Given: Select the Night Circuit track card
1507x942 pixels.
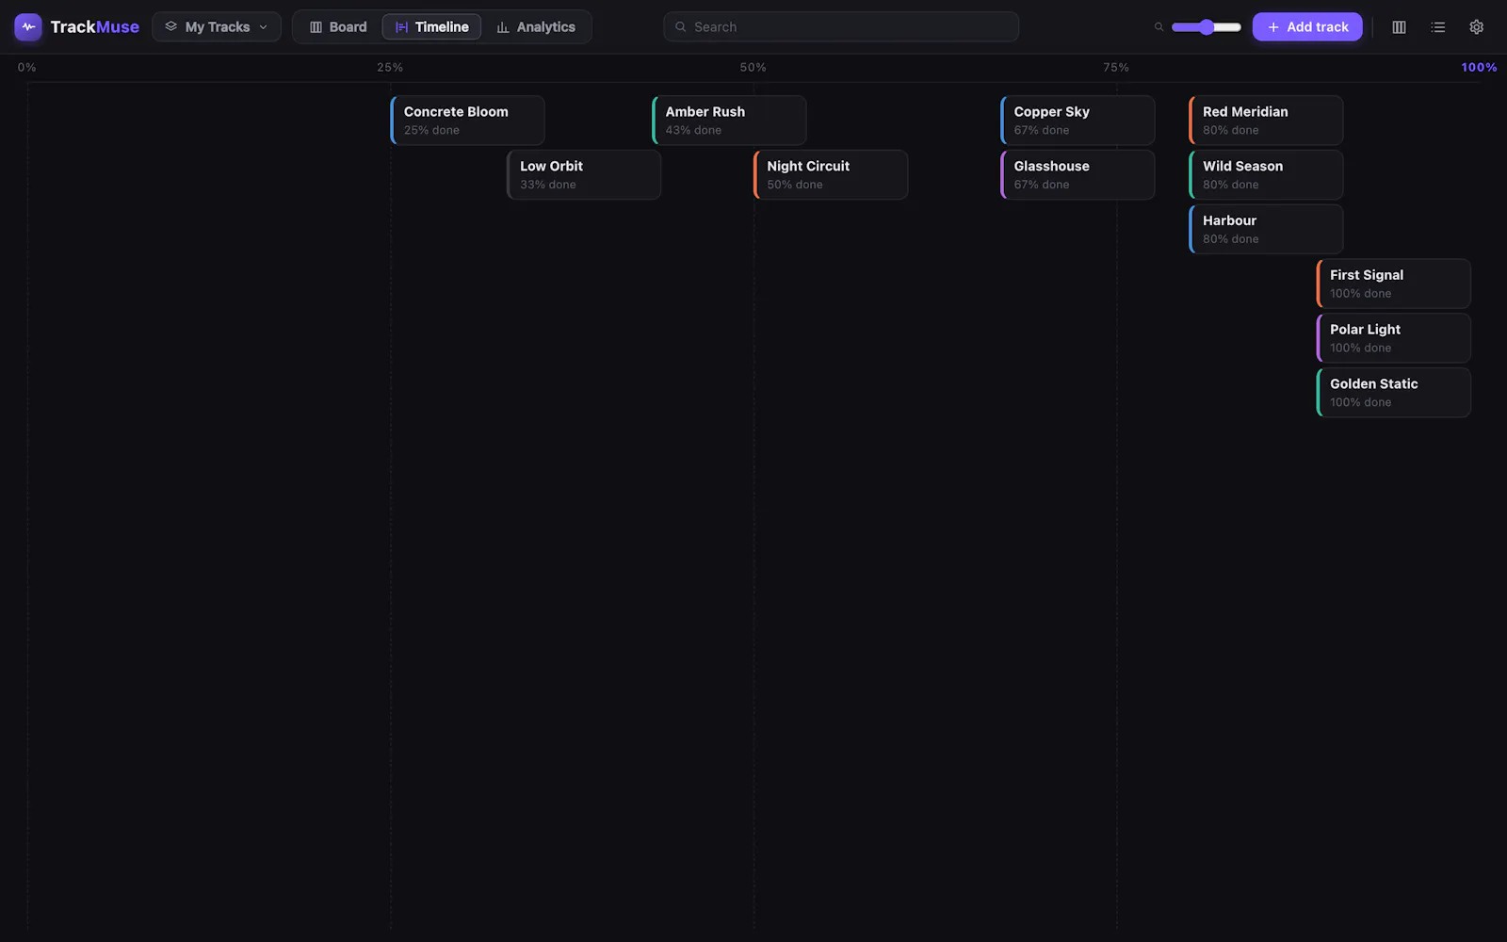Looking at the screenshot, I should coord(831,174).
